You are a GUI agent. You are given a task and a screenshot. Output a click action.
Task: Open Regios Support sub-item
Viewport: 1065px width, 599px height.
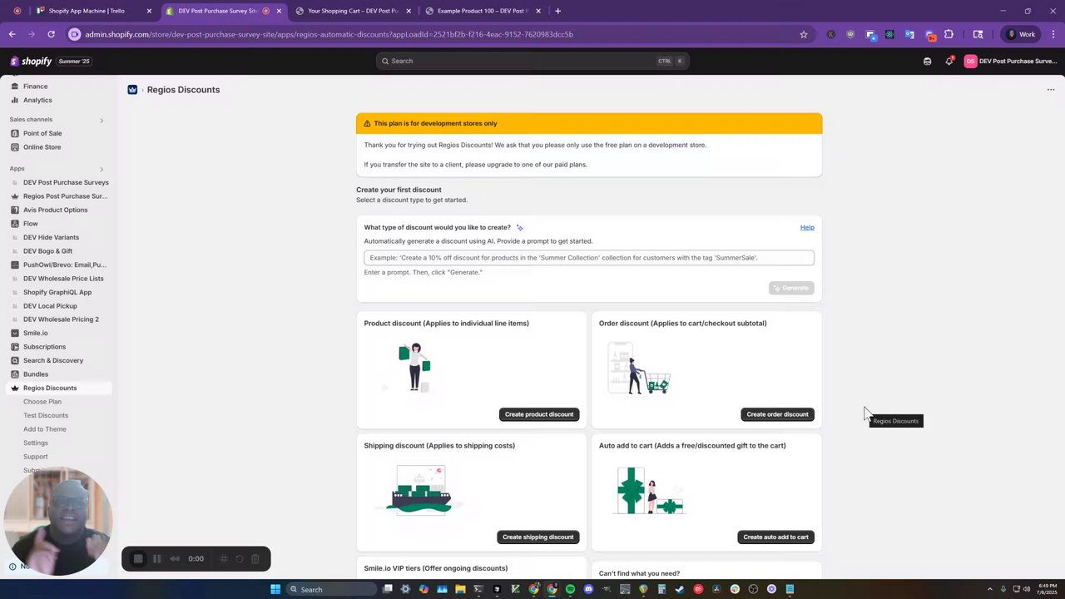(36, 457)
